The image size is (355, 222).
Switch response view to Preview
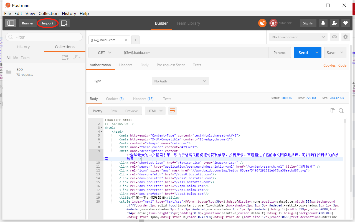131,111
